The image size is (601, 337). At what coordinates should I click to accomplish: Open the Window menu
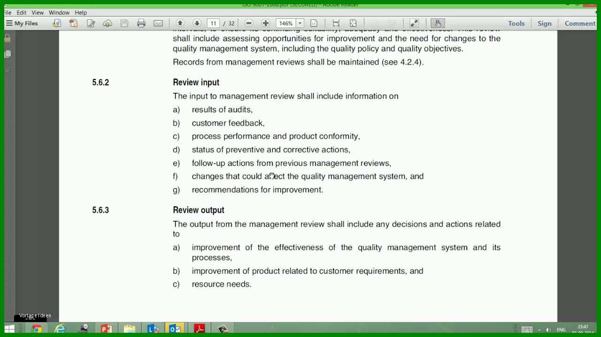click(59, 13)
